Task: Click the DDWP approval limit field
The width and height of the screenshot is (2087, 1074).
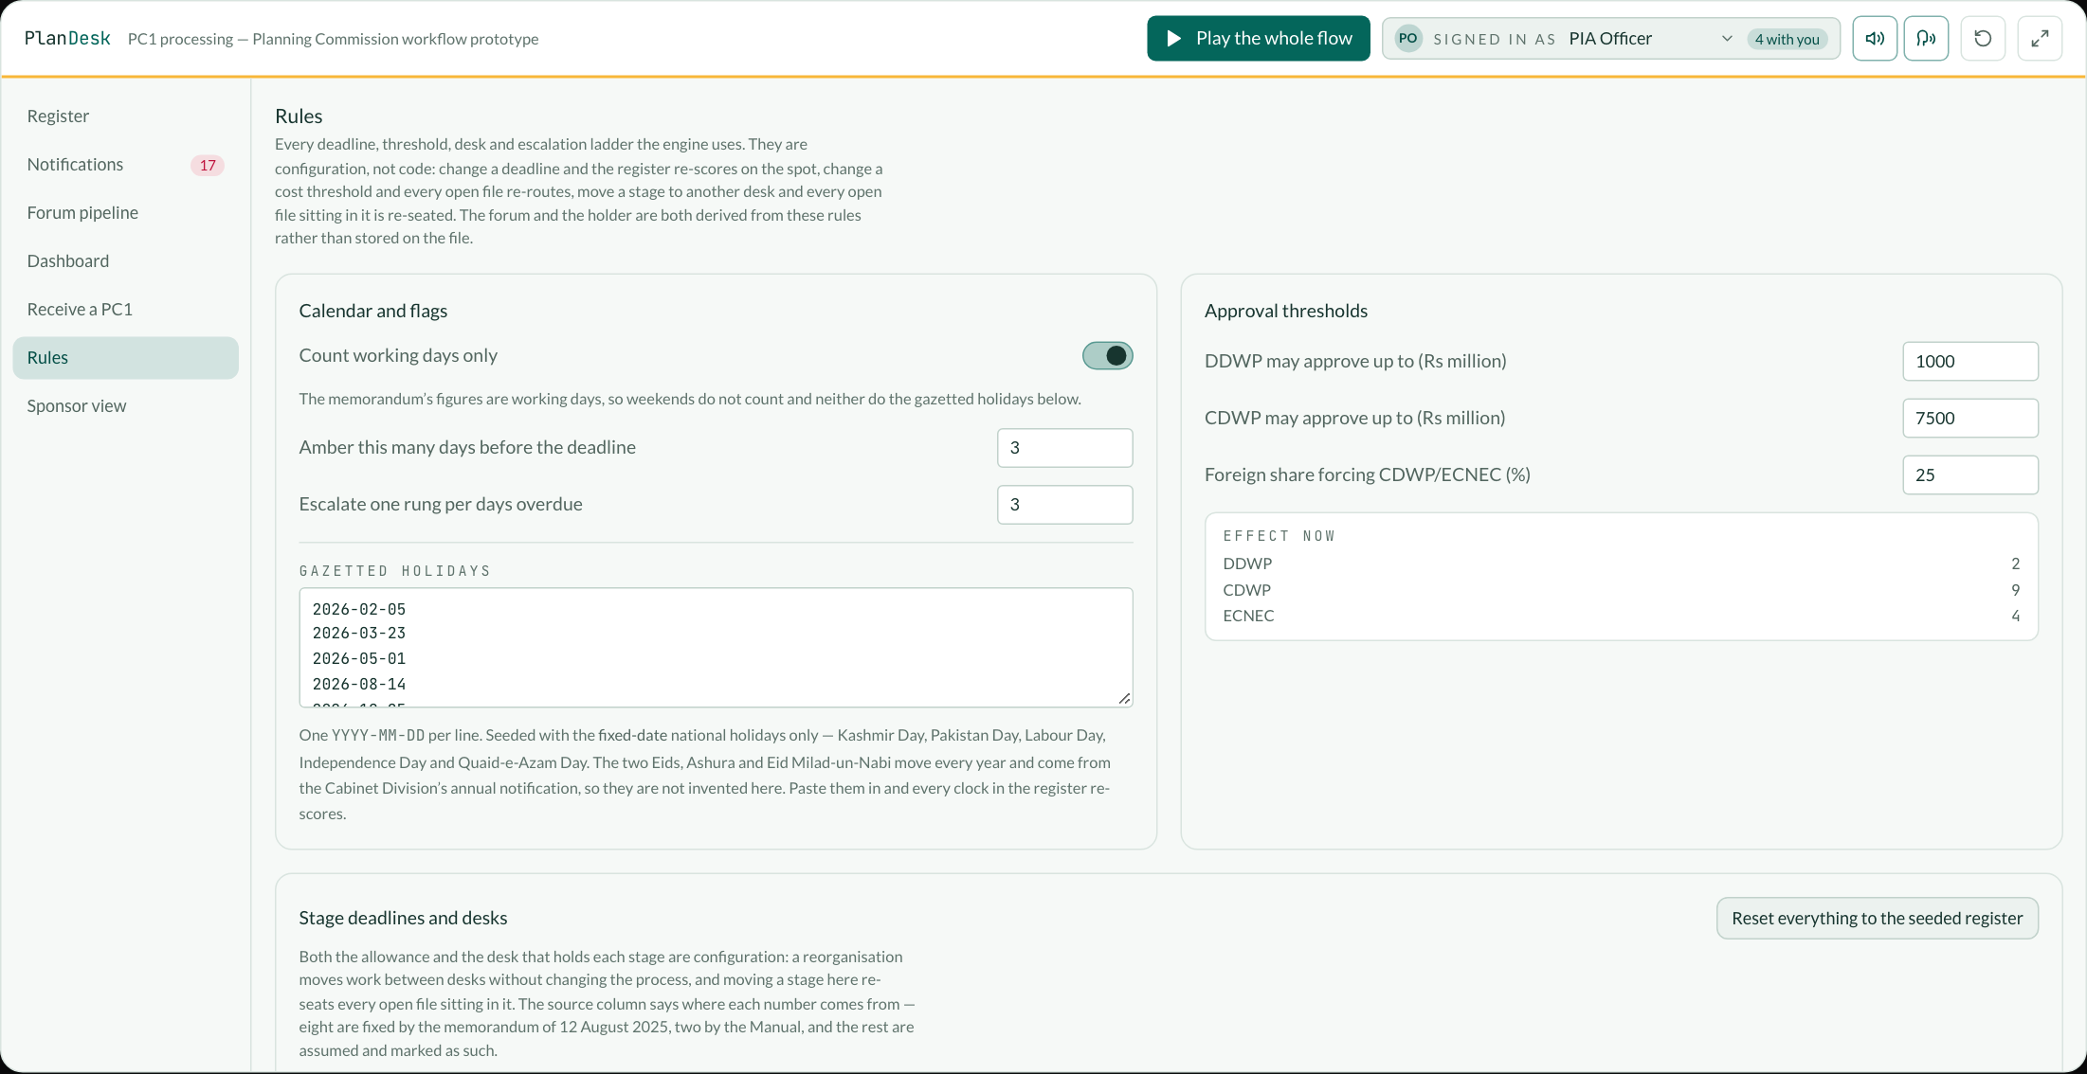Action: click(1970, 362)
